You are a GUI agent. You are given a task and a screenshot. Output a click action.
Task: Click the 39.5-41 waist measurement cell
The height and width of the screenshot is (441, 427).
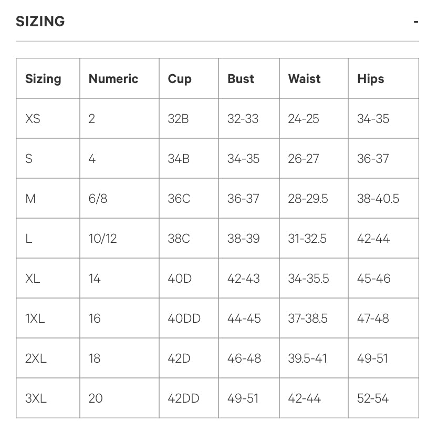[307, 358]
